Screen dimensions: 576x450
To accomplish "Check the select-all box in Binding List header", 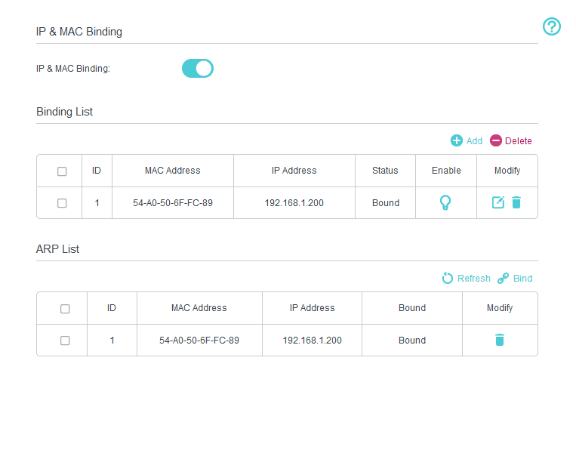I will click(62, 171).
